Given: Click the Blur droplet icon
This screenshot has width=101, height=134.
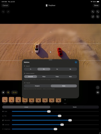Looking at the screenshot, I should pos(3,116).
